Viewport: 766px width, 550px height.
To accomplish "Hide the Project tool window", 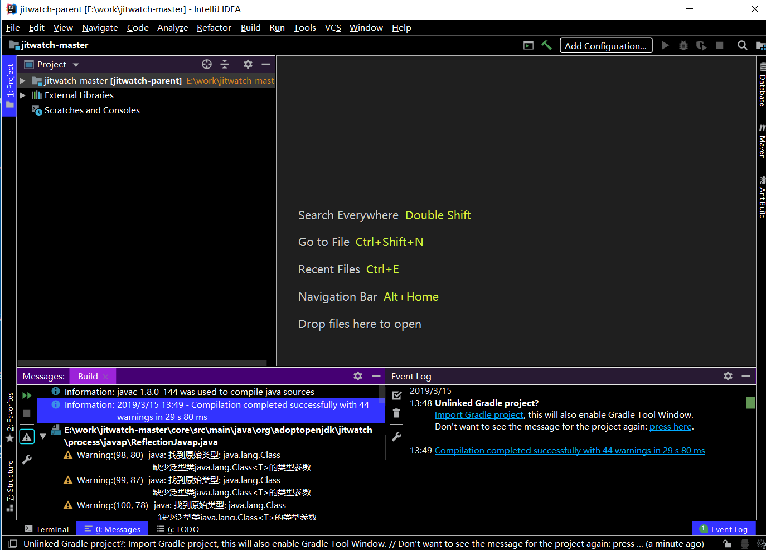I will pos(266,64).
